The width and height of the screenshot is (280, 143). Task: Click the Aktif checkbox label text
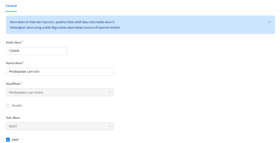15,140
